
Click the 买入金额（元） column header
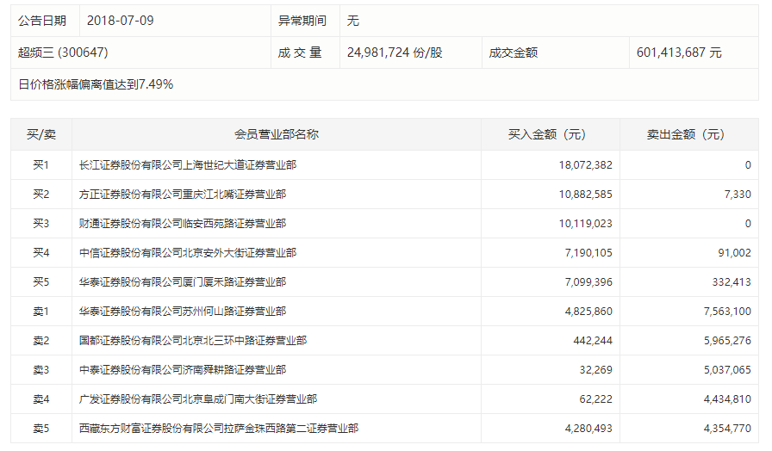click(x=546, y=135)
